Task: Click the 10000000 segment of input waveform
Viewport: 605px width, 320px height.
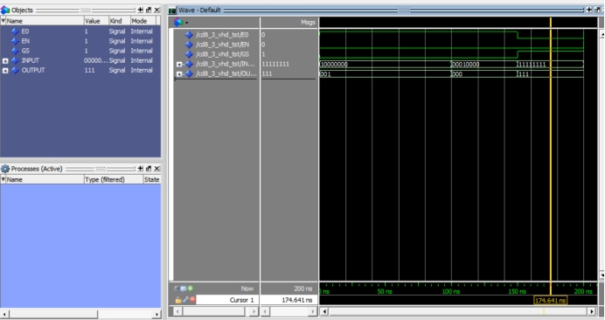Action: [x=385, y=64]
